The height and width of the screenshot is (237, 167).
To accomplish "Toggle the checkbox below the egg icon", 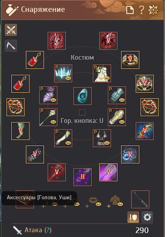I will tap(82, 112).
